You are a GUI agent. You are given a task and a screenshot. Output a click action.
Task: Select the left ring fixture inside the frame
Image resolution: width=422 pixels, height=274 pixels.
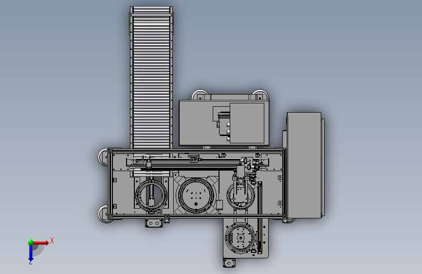pyautogui.click(x=151, y=195)
